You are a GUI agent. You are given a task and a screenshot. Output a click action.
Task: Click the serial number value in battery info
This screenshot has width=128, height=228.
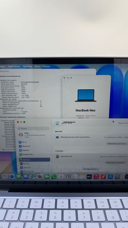pyautogui.click(x=30, y=82)
